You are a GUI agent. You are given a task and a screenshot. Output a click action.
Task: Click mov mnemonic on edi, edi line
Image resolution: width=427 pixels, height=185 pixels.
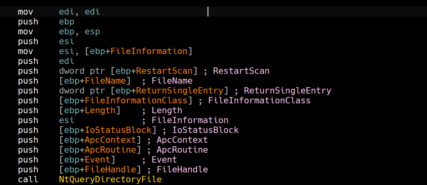tap(25, 12)
